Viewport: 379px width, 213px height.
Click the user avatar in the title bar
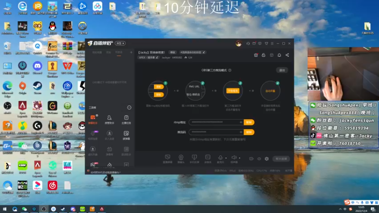click(x=239, y=44)
